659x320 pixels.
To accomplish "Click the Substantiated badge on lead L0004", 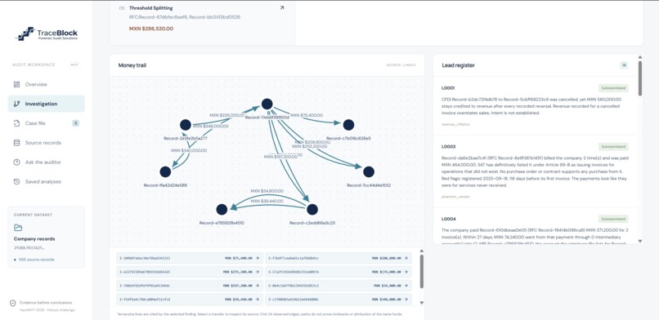I will pos(613,219).
